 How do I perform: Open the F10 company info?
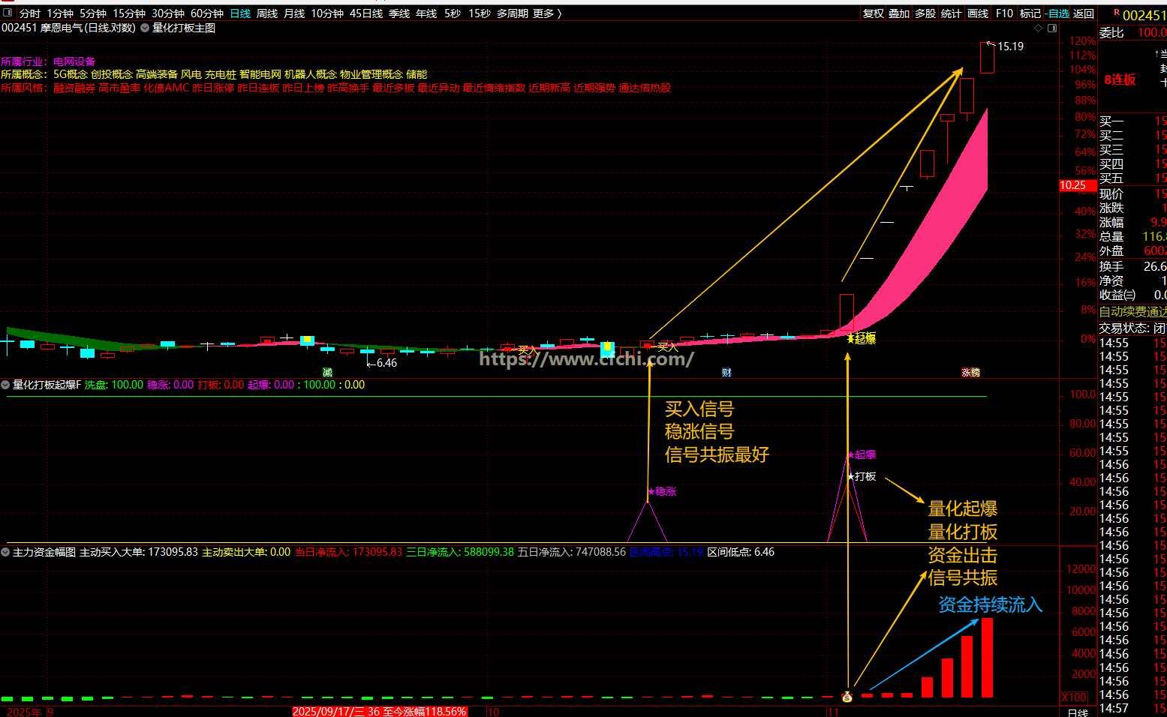(x=1004, y=13)
